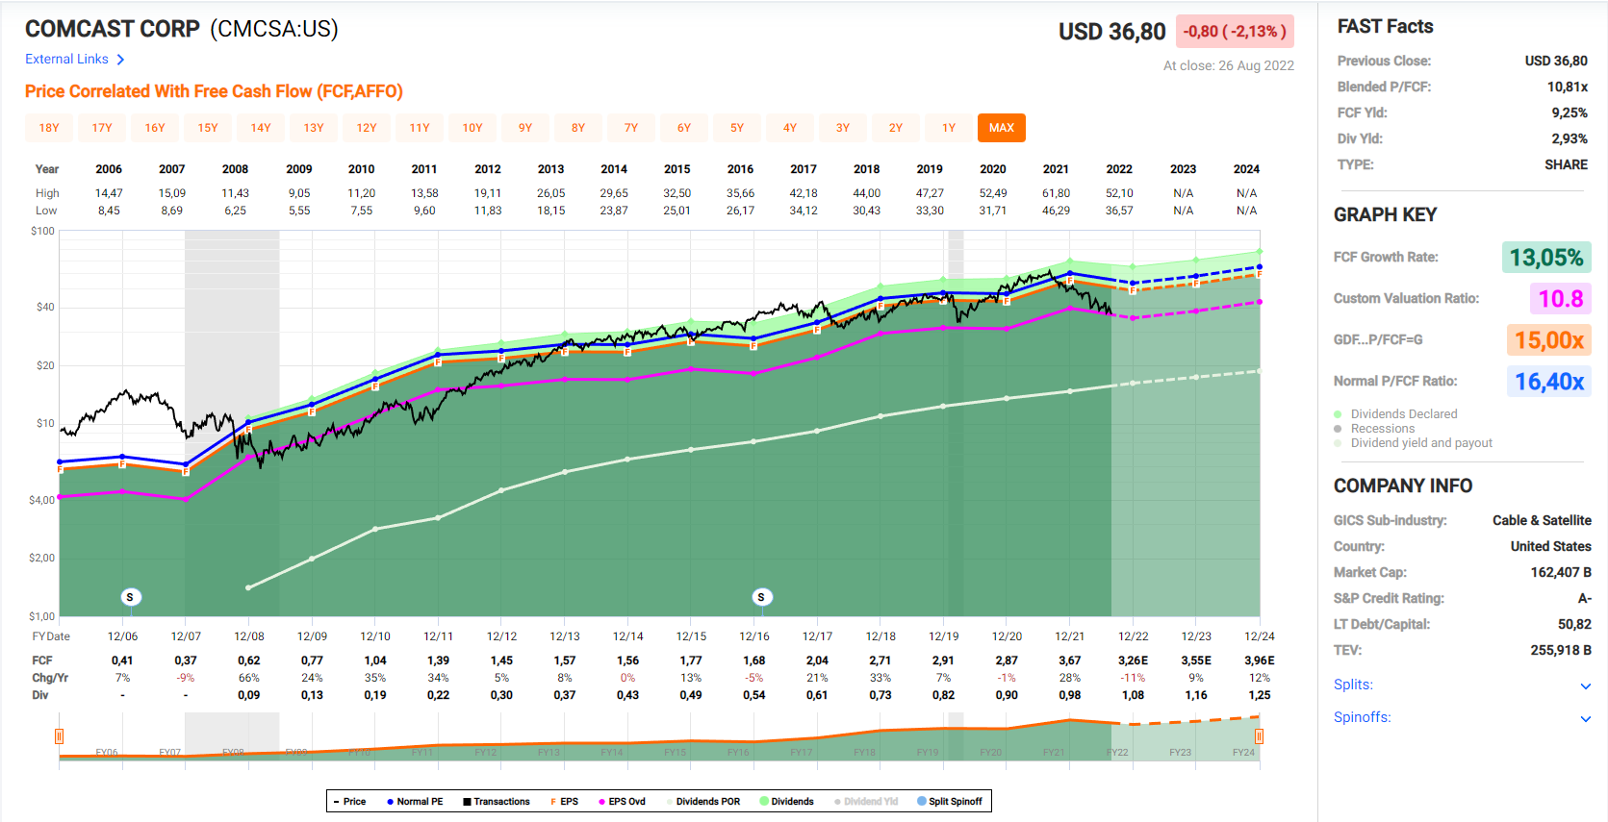The image size is (1608, 822).
Task: Switch to the 5Y time range
Action: pyautogui.click(x=737, y=128)
